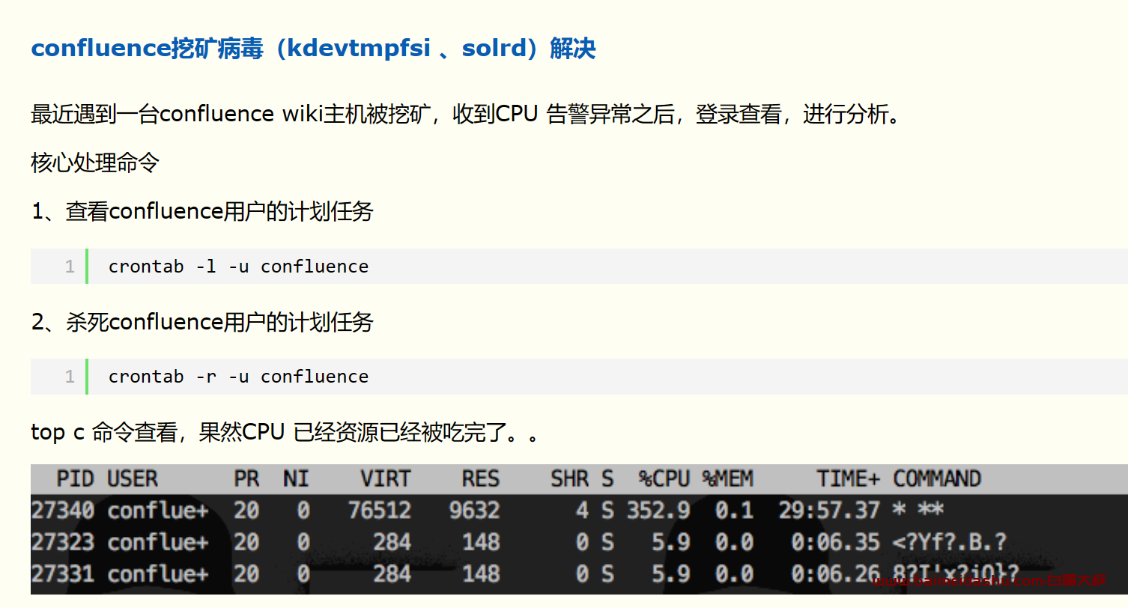This screenshot has width=1128, height=608.
Task: Click the USER column header in top output
Action: [133, 479]
